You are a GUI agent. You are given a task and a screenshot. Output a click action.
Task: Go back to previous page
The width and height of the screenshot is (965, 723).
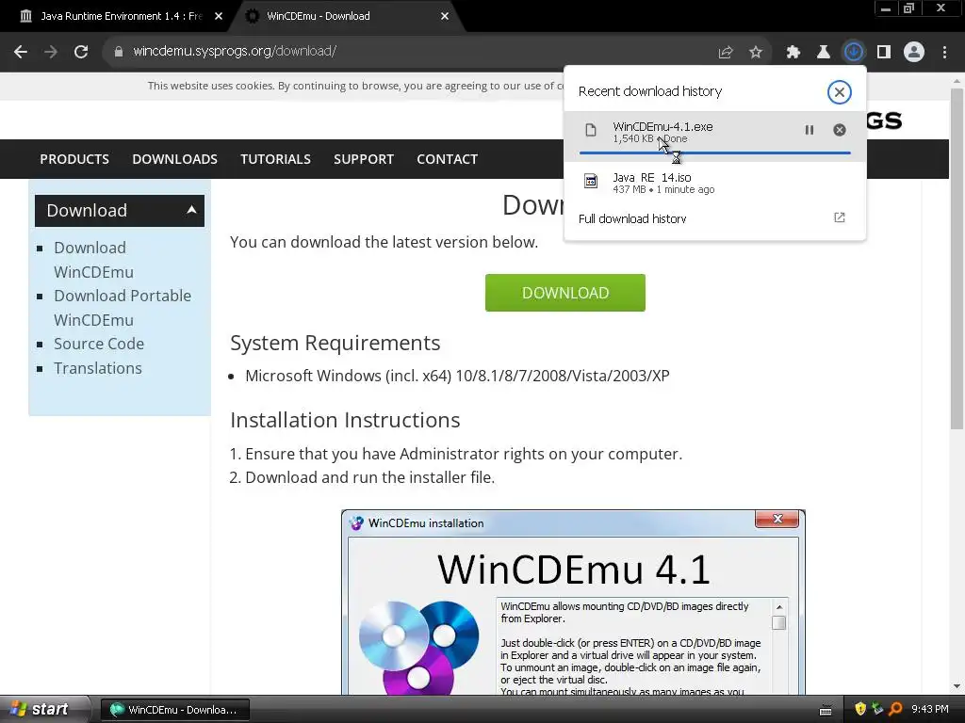21,52
